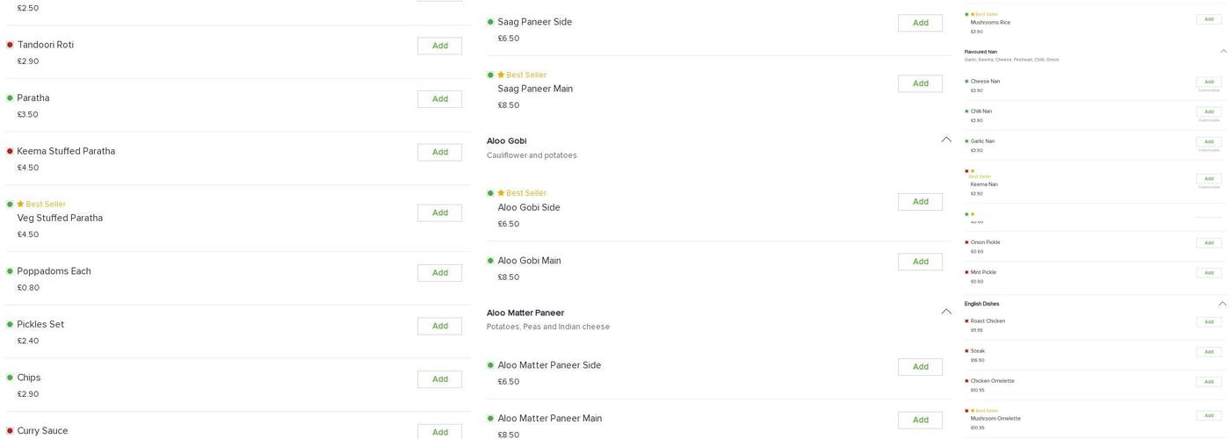Screen dimensions: 1230x439
Task: Click the Best Seller star above Aloo Gobi Side
Action: coord(501,193)
